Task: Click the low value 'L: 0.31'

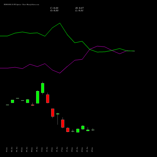Action: click(79, 11)
